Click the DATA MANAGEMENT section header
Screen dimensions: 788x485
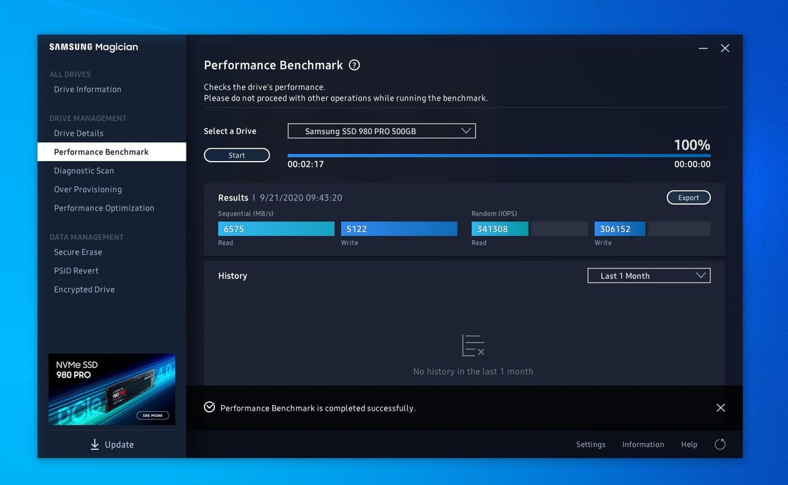[x=87, y=237]
